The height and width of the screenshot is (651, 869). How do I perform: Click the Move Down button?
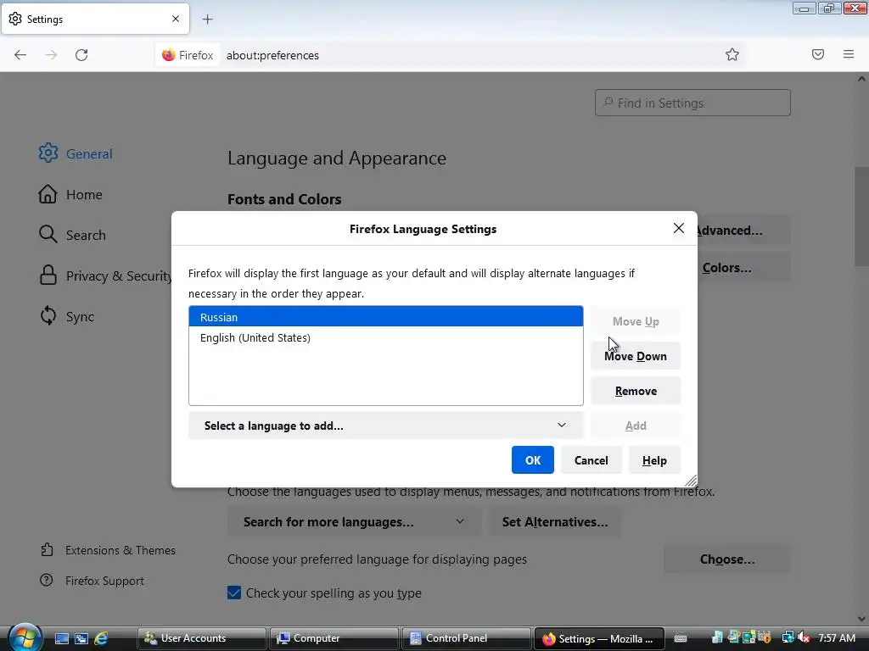pos(636,356)
